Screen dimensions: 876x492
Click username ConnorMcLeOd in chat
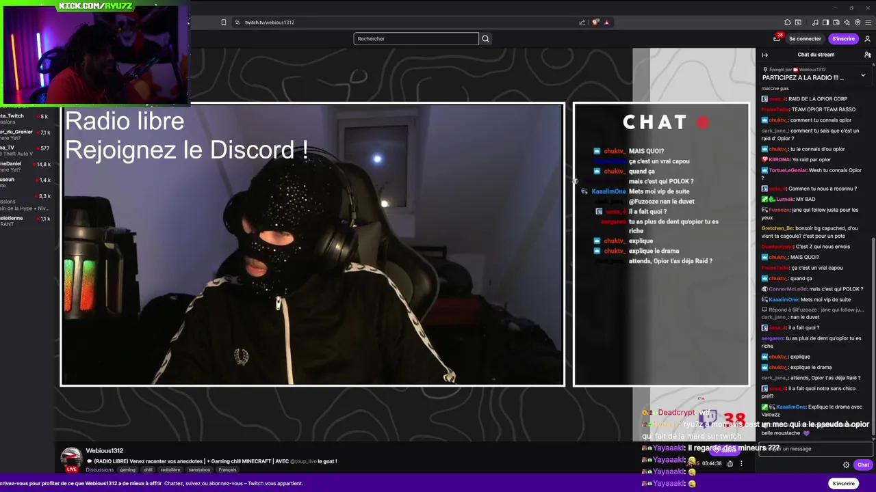coord(788,289)
